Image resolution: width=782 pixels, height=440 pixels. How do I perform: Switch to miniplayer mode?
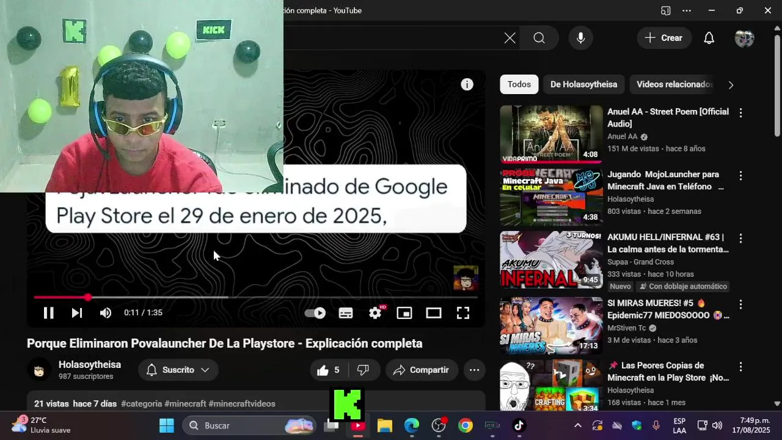(x=404, y=313)
